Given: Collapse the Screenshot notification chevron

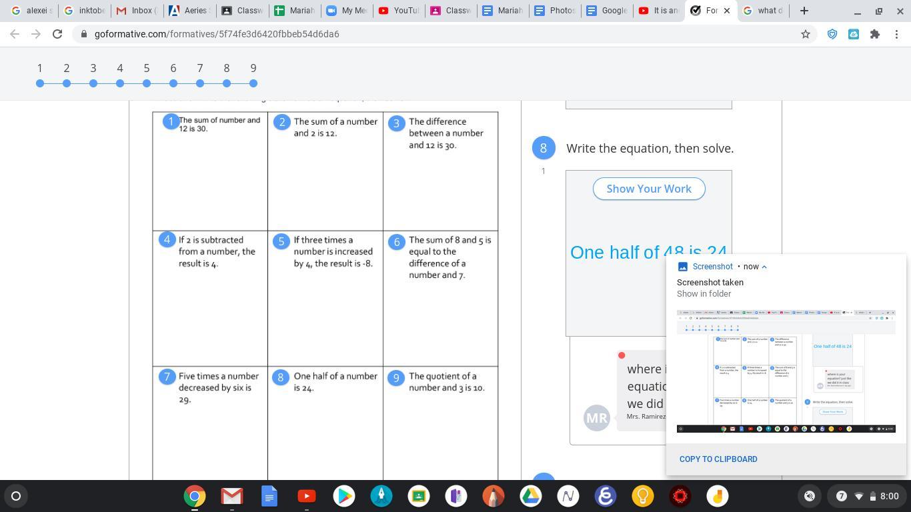Looking at the screenshot, I should (x=764, y=267).
